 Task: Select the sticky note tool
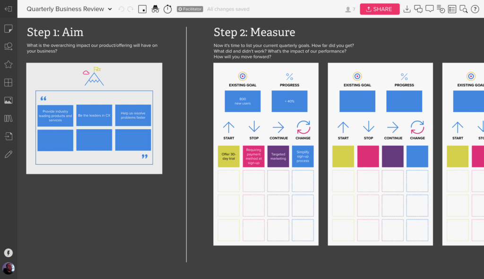pos(8,29)
